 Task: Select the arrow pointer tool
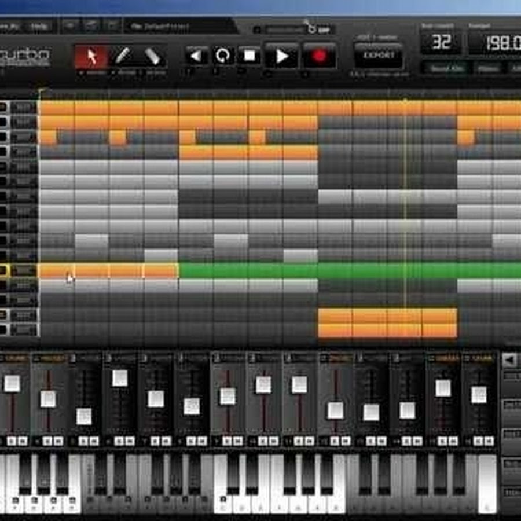point(91,57)
